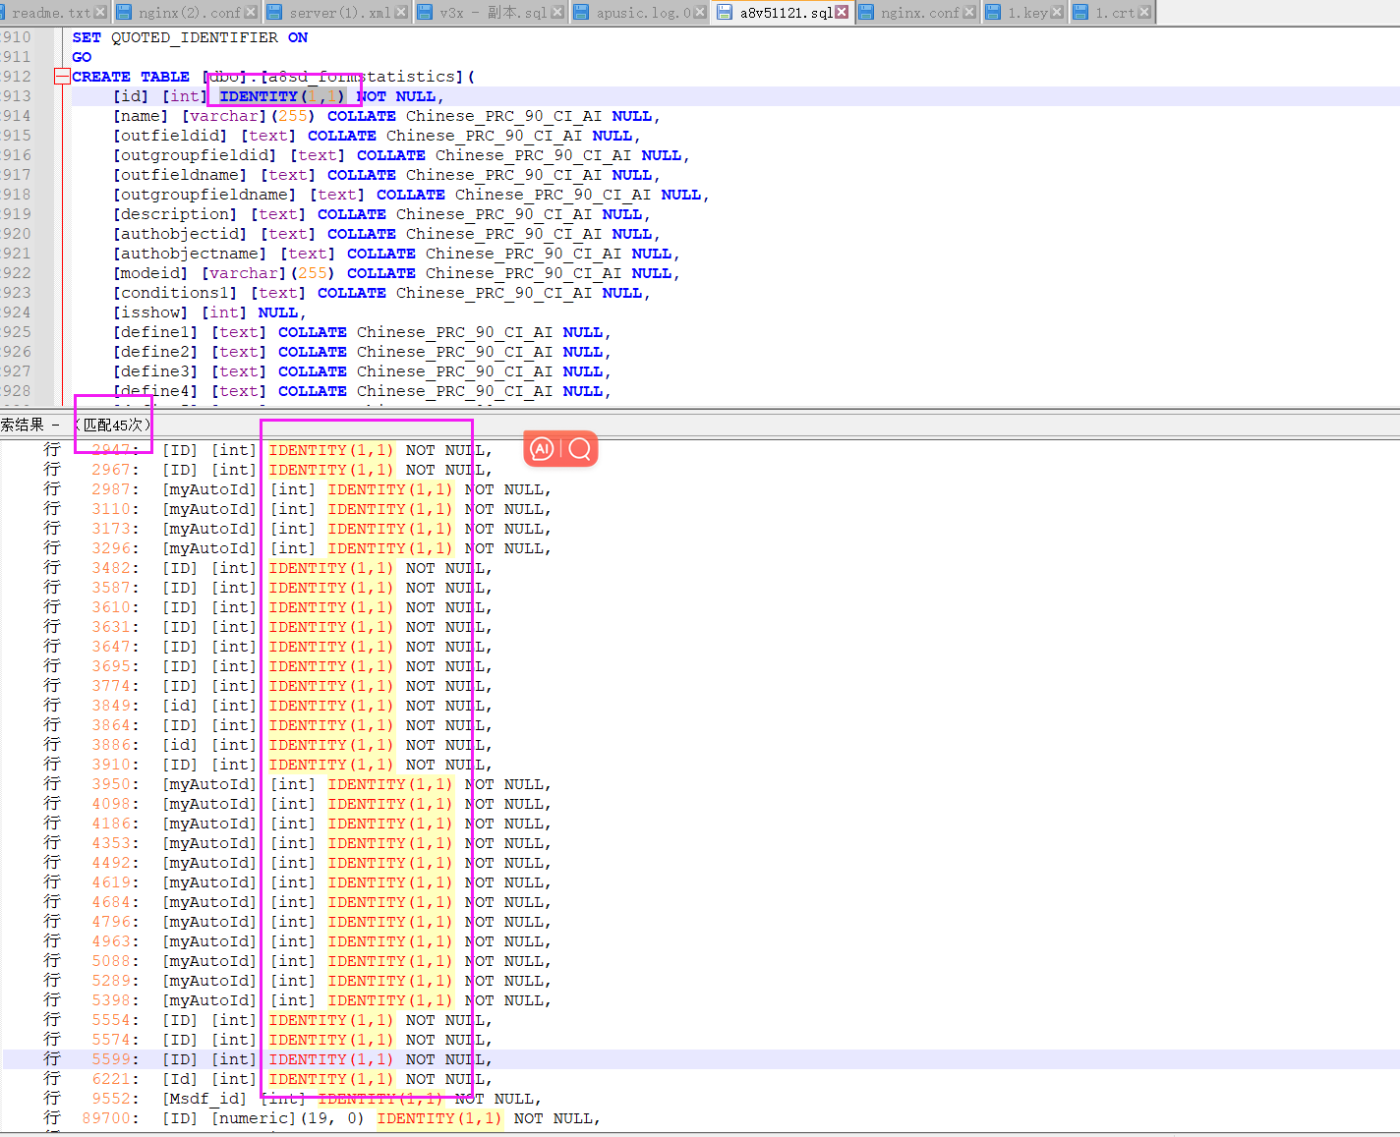Image resolution: width=1400 pixels, height=1137 pixels.
Task: Open the server(1).xml tab
Action: [339, 13]
